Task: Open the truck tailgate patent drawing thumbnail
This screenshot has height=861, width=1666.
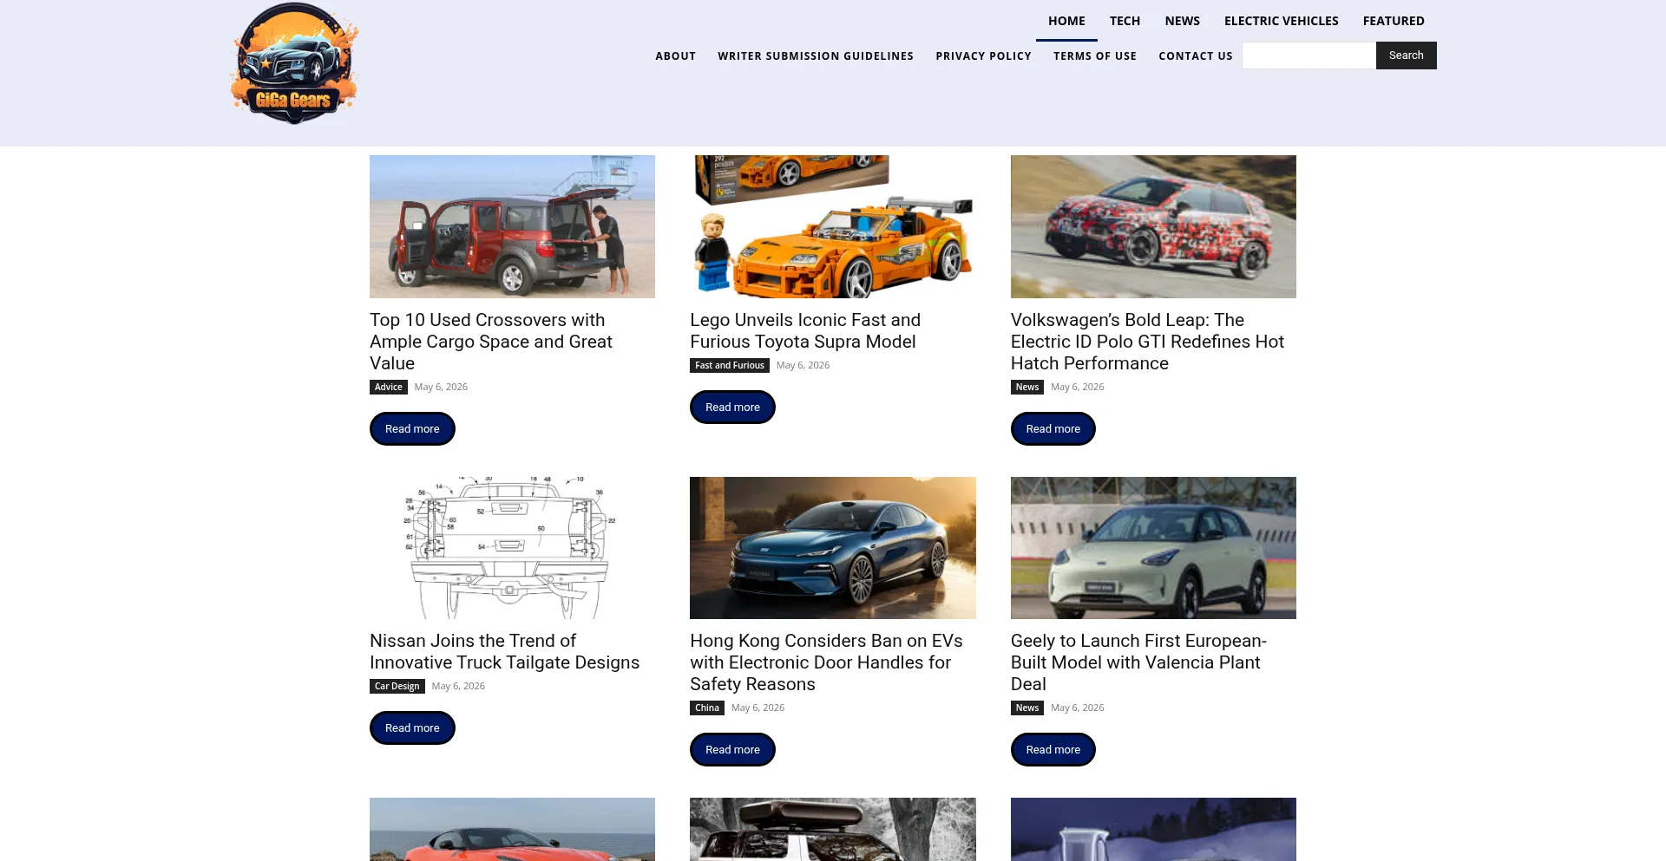Action: (512, 548)
